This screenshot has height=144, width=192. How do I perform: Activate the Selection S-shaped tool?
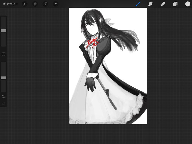pyautogui.click(x=45, y=4)
